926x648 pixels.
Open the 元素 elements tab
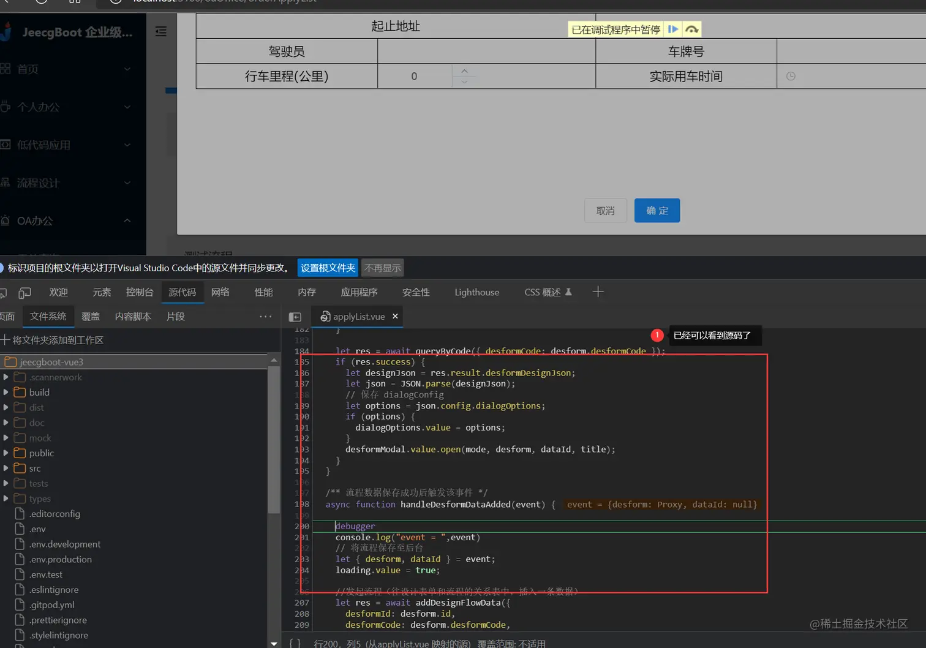pyautogui.click(x=102, y=292)
